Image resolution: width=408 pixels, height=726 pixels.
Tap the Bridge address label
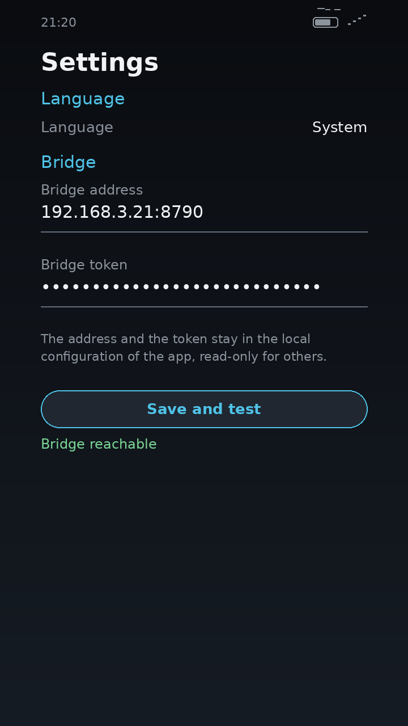(x=92, y=190)
